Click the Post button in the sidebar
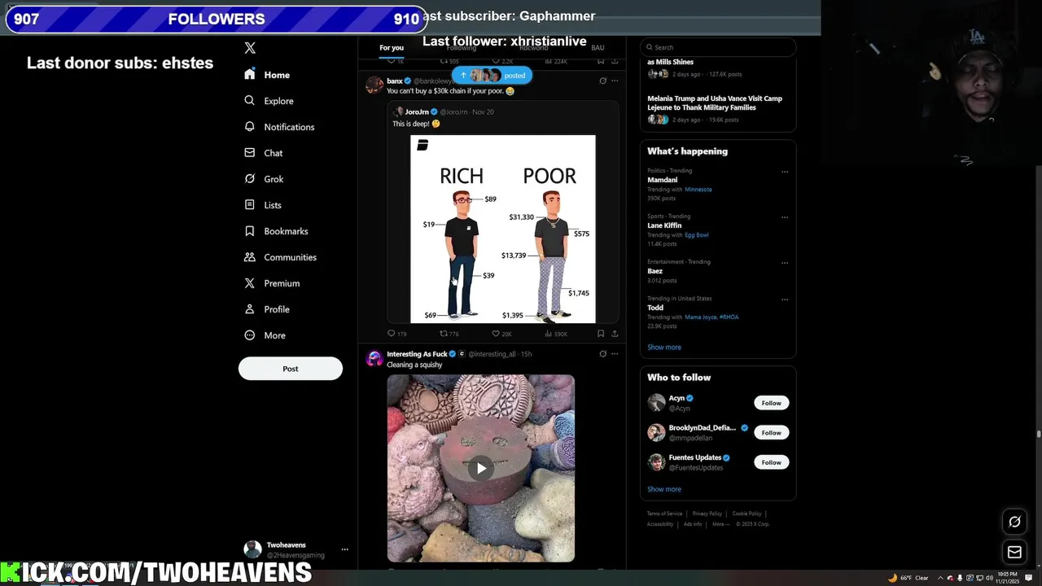Screen dimensions: 1042x586 291,369
